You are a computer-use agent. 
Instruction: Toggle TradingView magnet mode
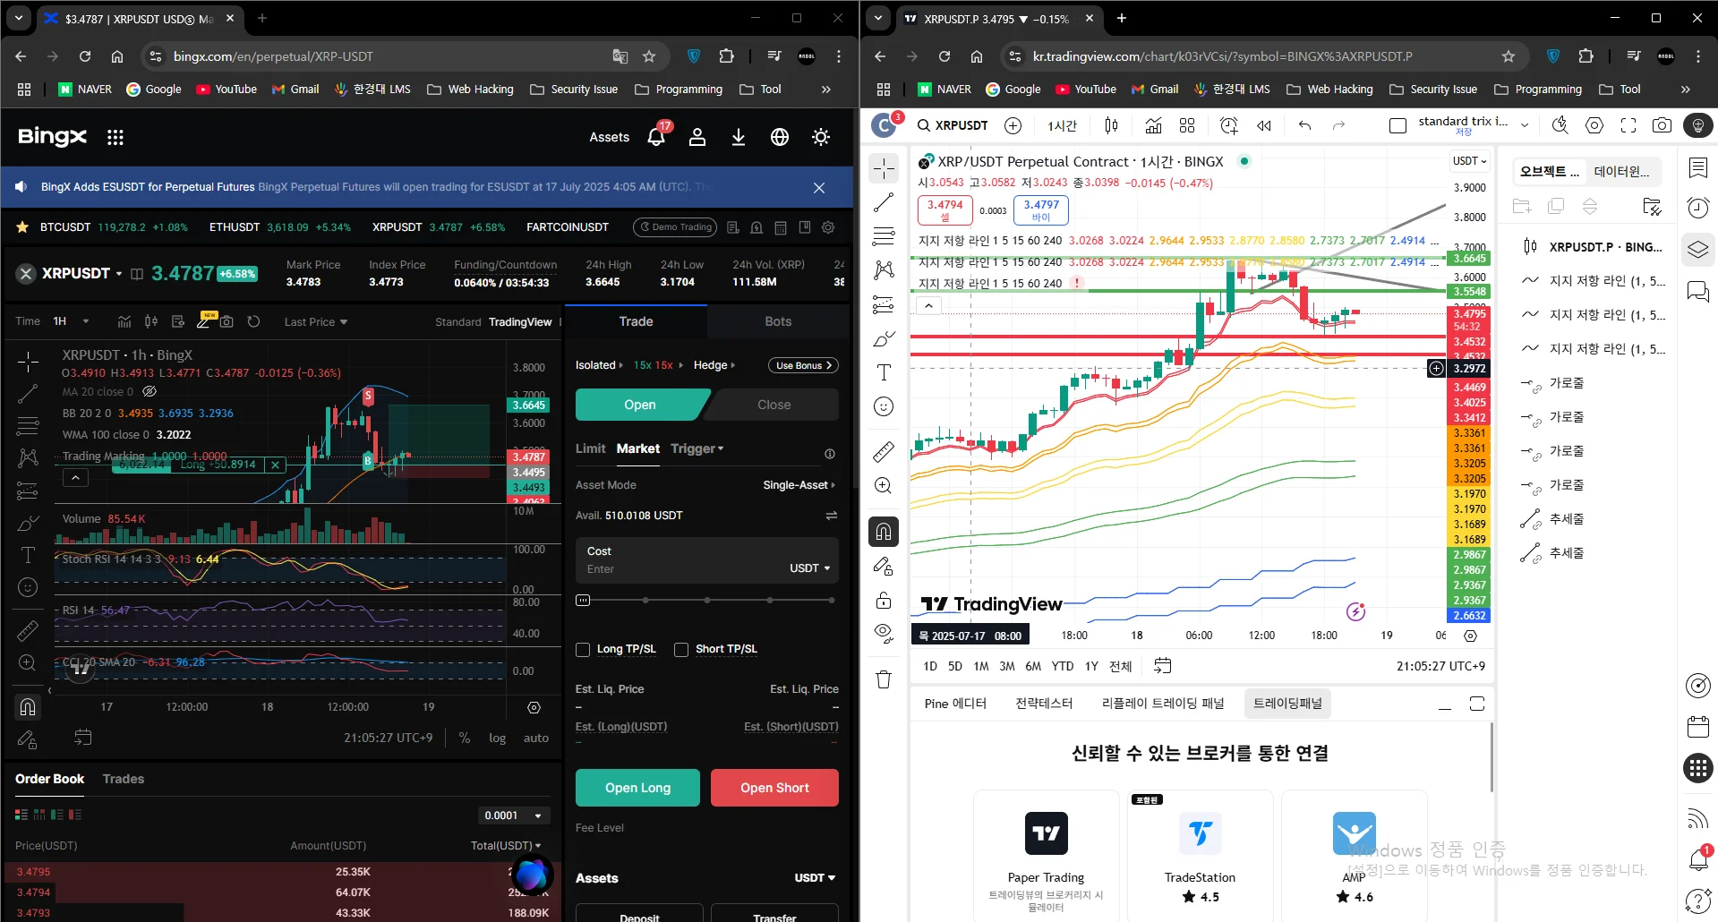click(884, 532)
